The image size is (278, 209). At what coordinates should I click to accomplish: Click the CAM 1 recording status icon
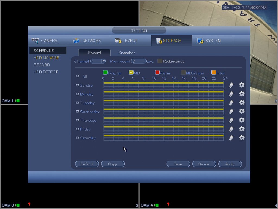click(18, 101)
